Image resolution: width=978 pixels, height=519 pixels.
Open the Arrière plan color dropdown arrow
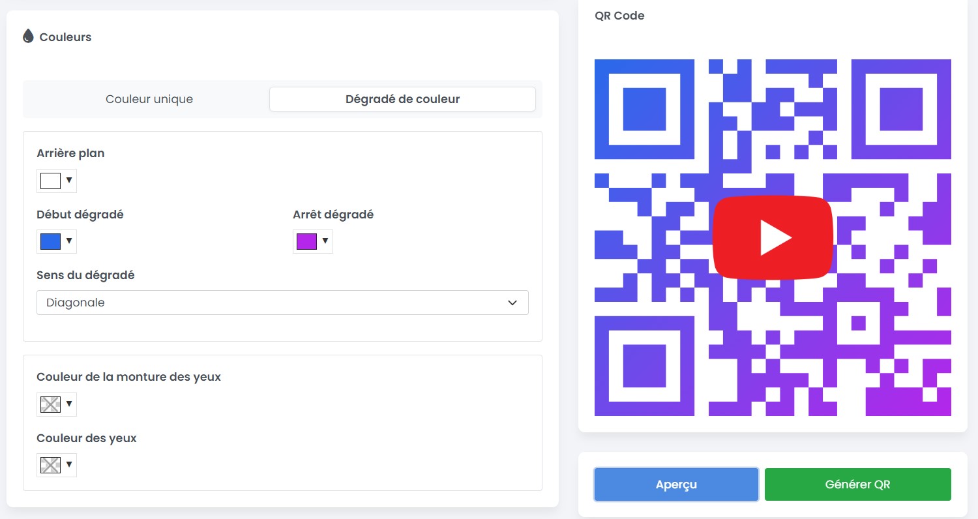pyautogui.click(x=68, y=181)
